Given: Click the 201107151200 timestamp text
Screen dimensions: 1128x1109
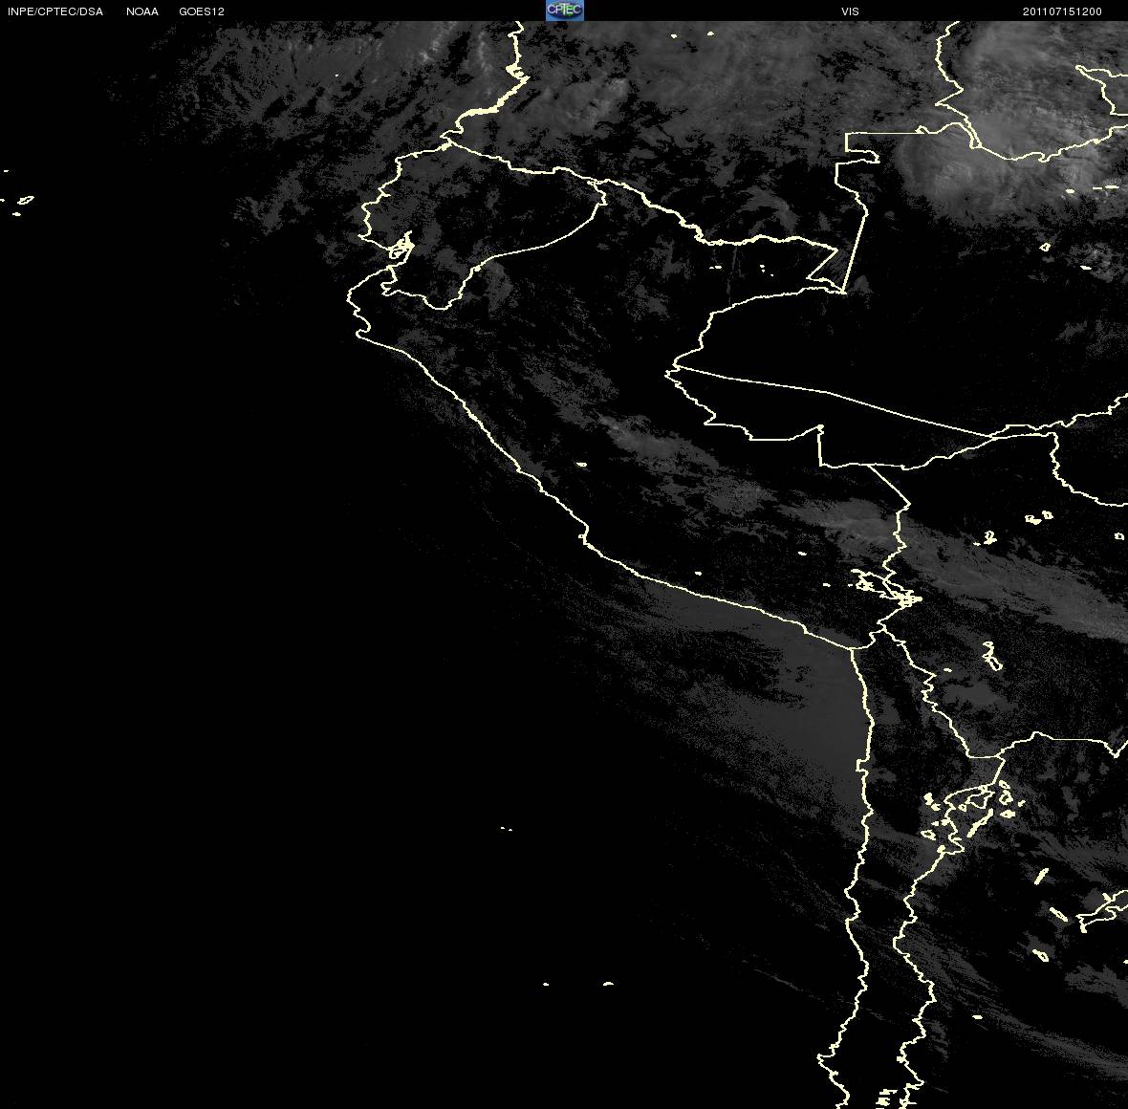Looking at the screenshot, I should pos(1062,11).
